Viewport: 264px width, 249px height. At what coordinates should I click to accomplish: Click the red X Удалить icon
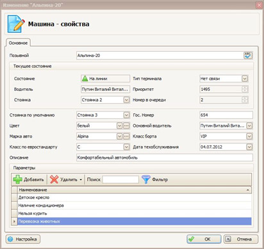[54, 179]
